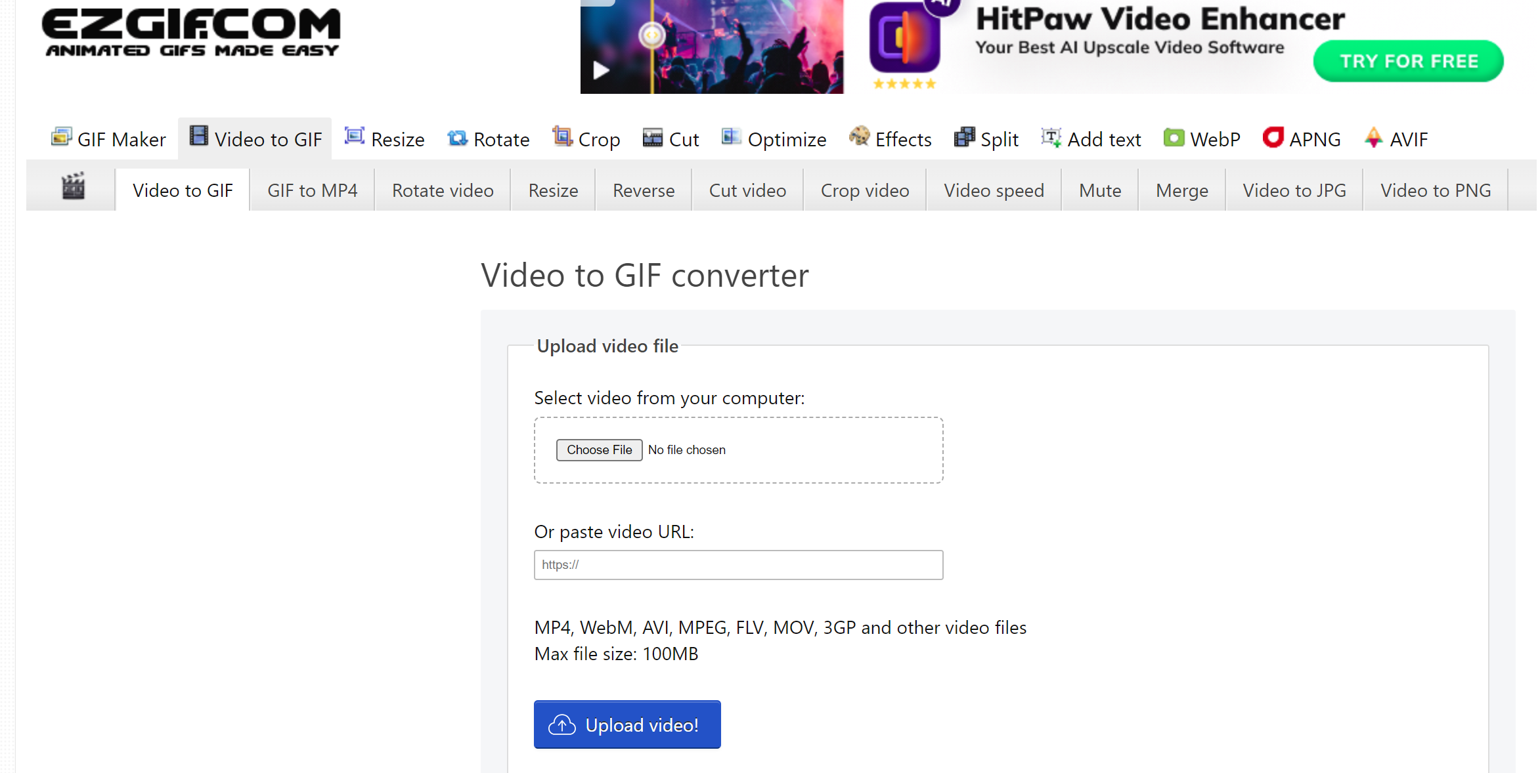Click the cloud upload icon on button

tap(562, 724)
